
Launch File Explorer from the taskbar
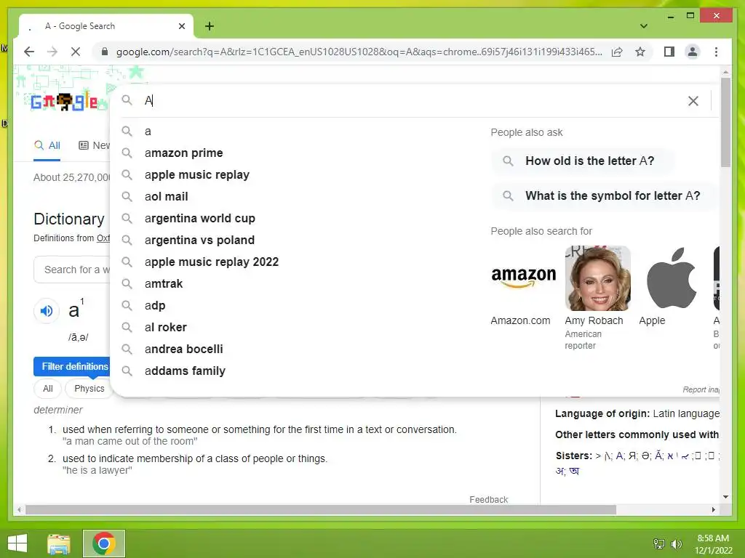point(59,543)
